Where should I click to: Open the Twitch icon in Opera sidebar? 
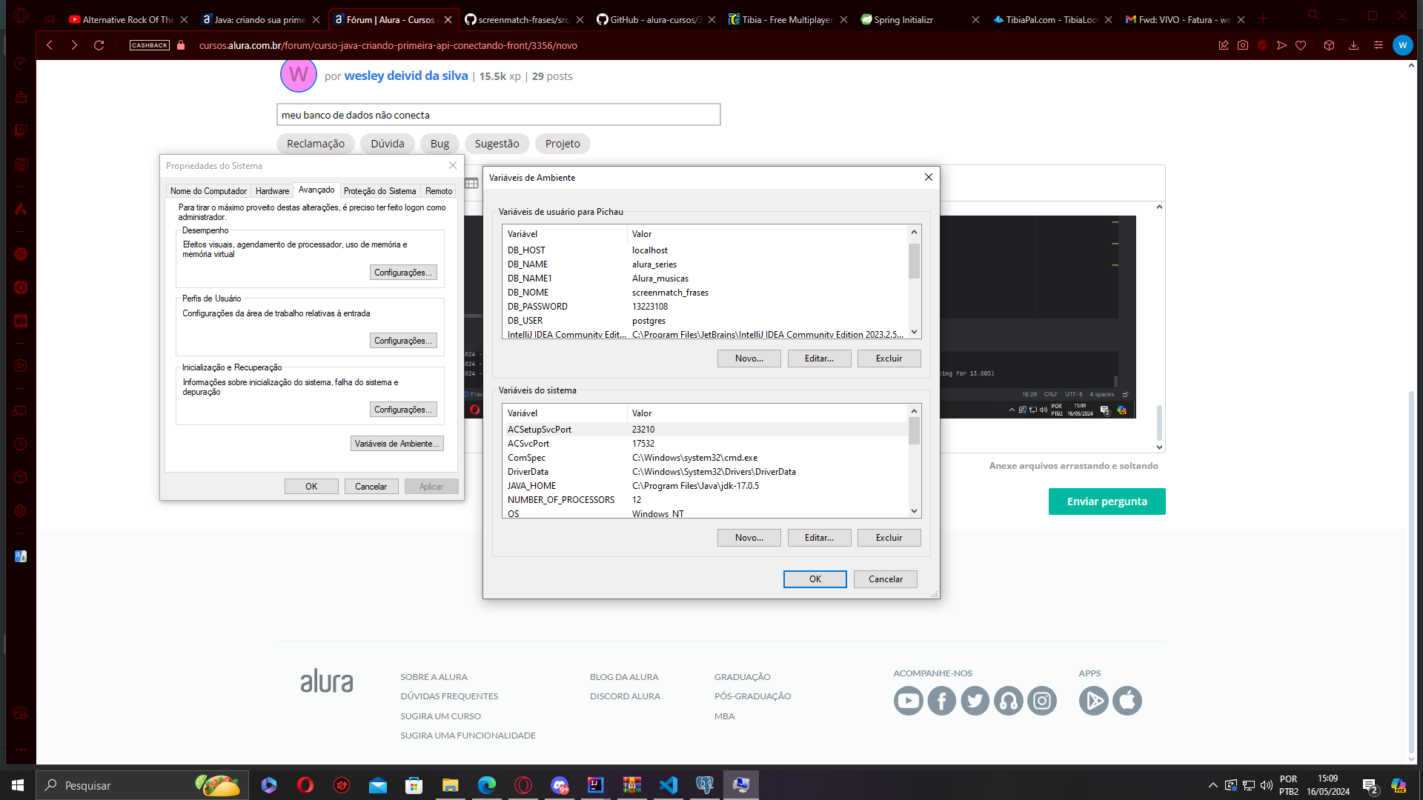(21, 130)
